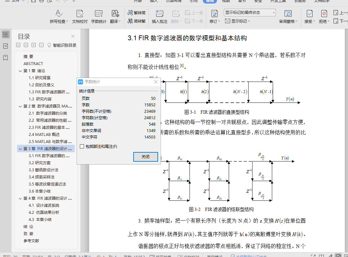Image resolution: width=348 pixels, height=257 pixels.
Task: Click the Reject change (拒绝) icon
Action: click(324, 14)
